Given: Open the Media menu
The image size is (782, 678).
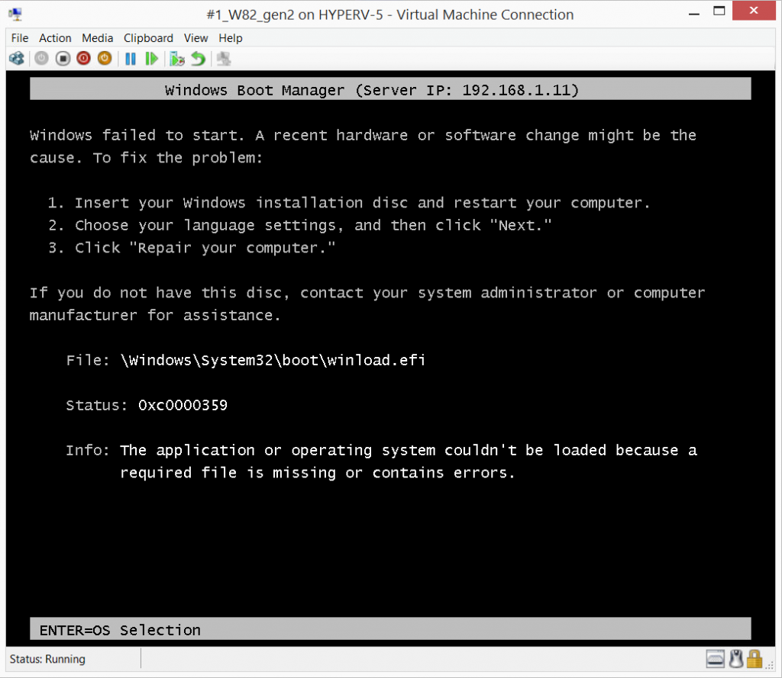Looking at the screenshot, I should [x=97, y=37].
